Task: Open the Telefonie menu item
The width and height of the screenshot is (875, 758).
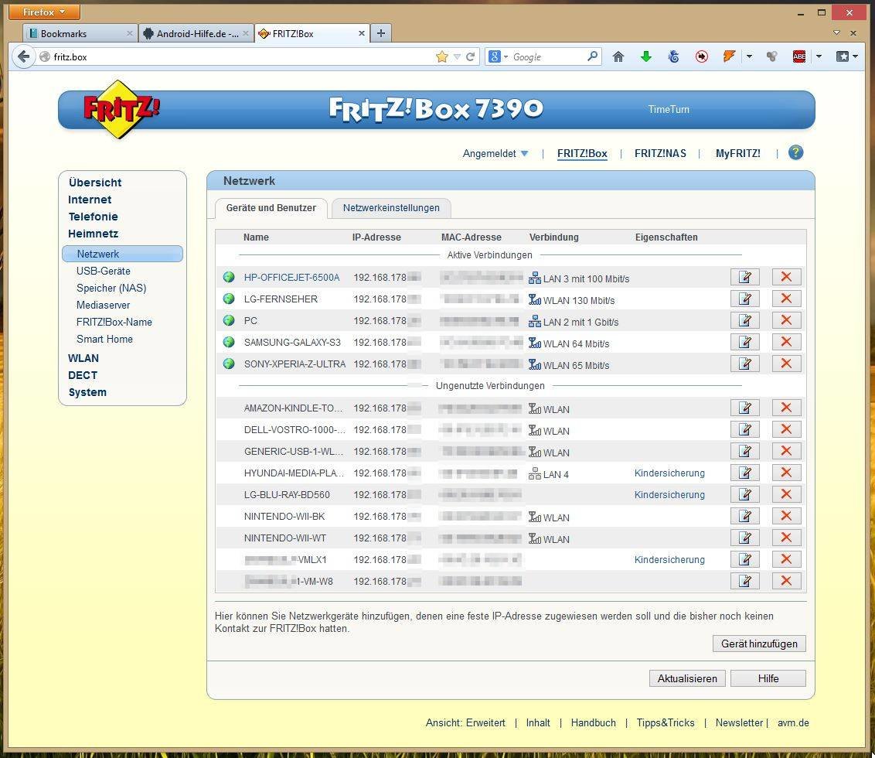Action: tap(94, 217)
